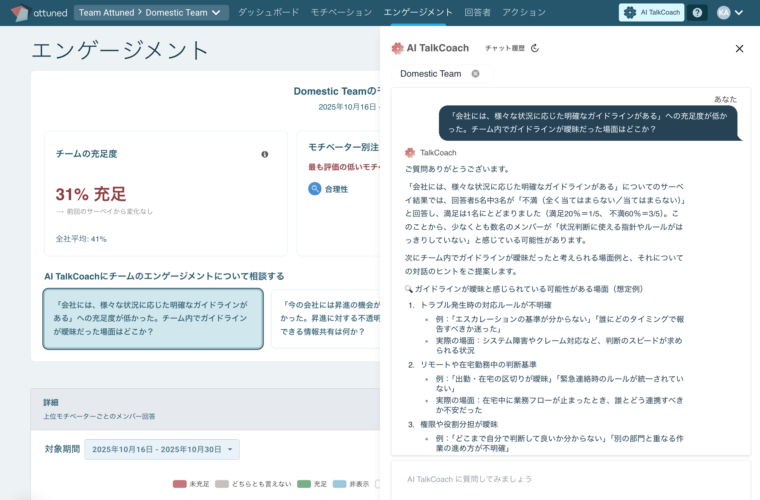The image size is (760, 500).
Task: Open the 対象期間 date range dropdown
Action: coord(162,449)
